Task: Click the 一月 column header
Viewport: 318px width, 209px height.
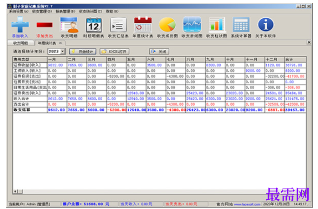Action: tap(57, 60)
